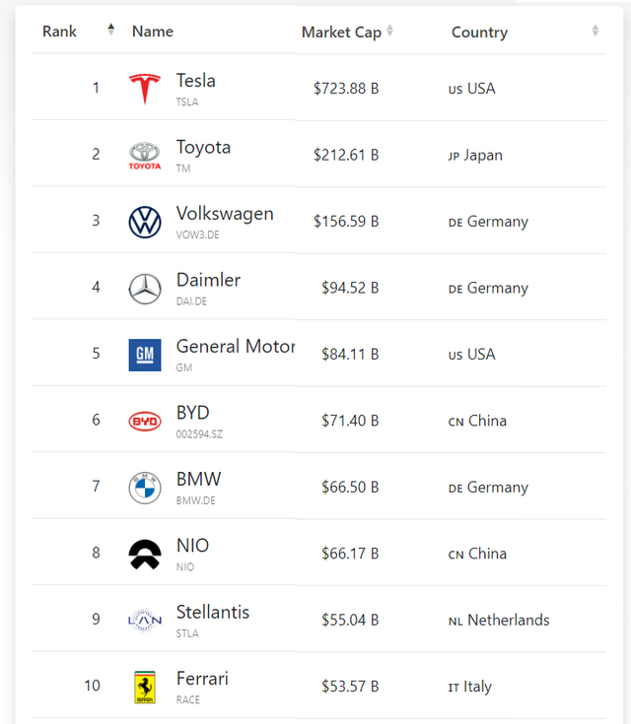The height and width of the screenshot is (724, 631).
Task: Click the Ferrari prancing horse logo
Action: (x=145, y=688)
